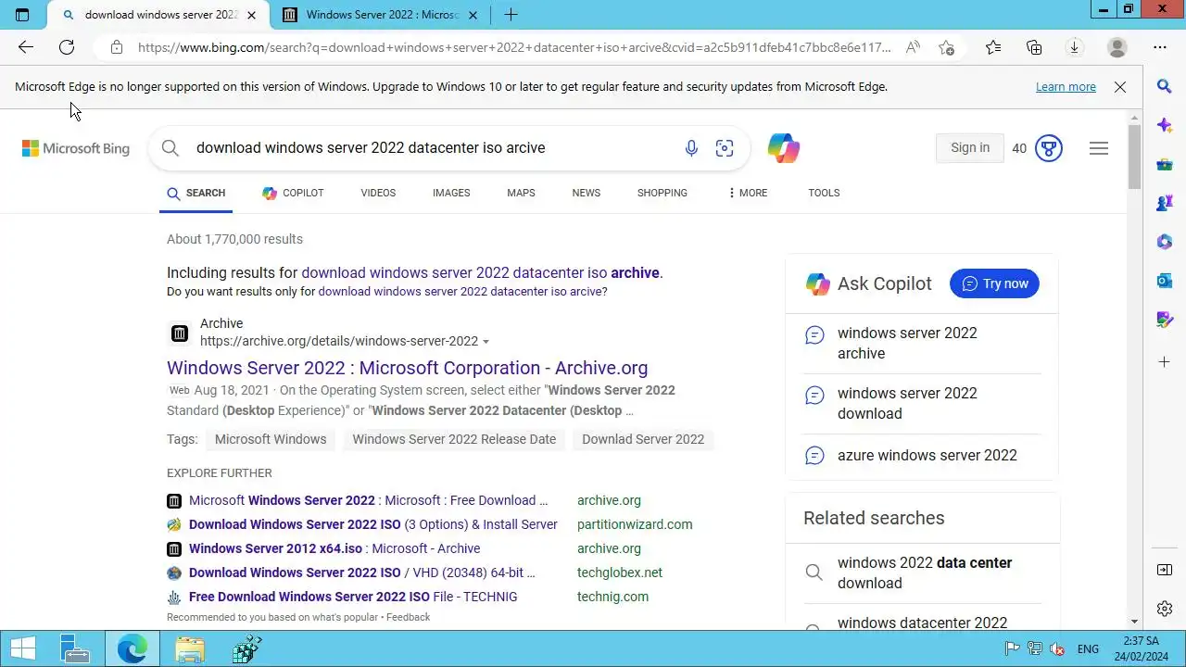Open sidebar Tools briefcase icon

click(x=1165, y=164)
